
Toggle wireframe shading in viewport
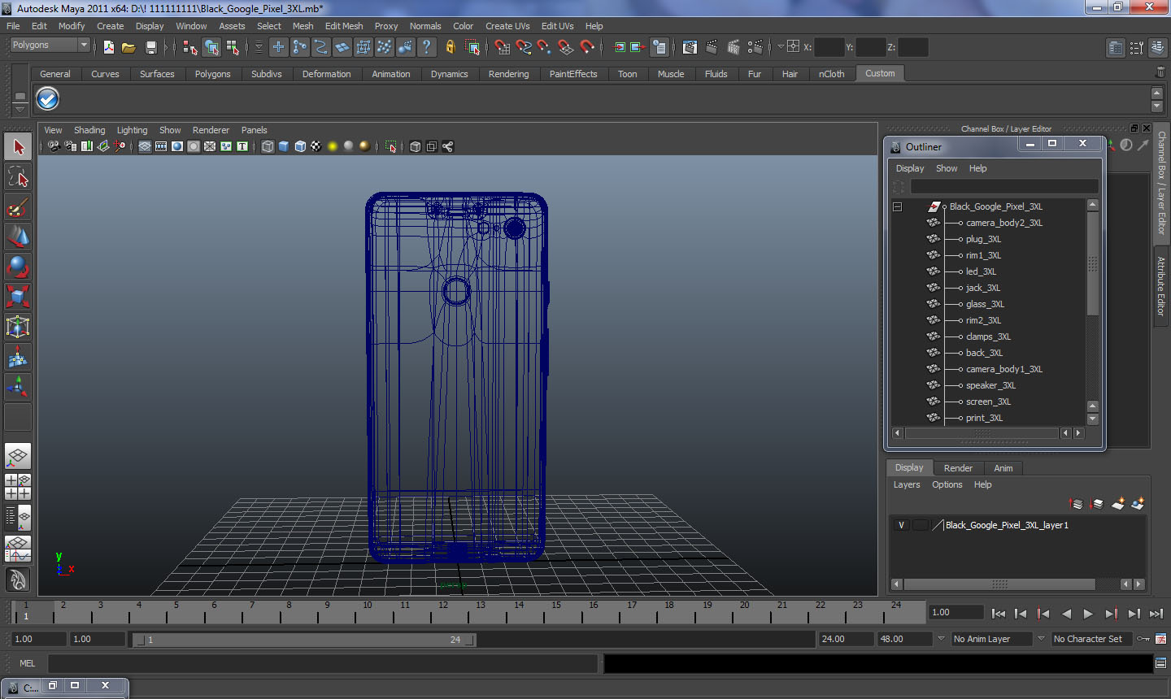pyautogui.click(x=268, y=146)
